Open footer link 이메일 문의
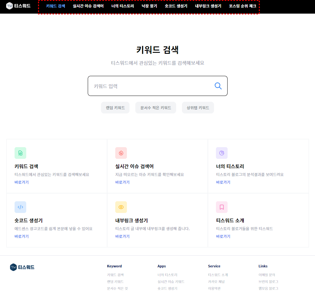Image resolution: width=315 pixels, height=293 pixels. click(267, 275)
